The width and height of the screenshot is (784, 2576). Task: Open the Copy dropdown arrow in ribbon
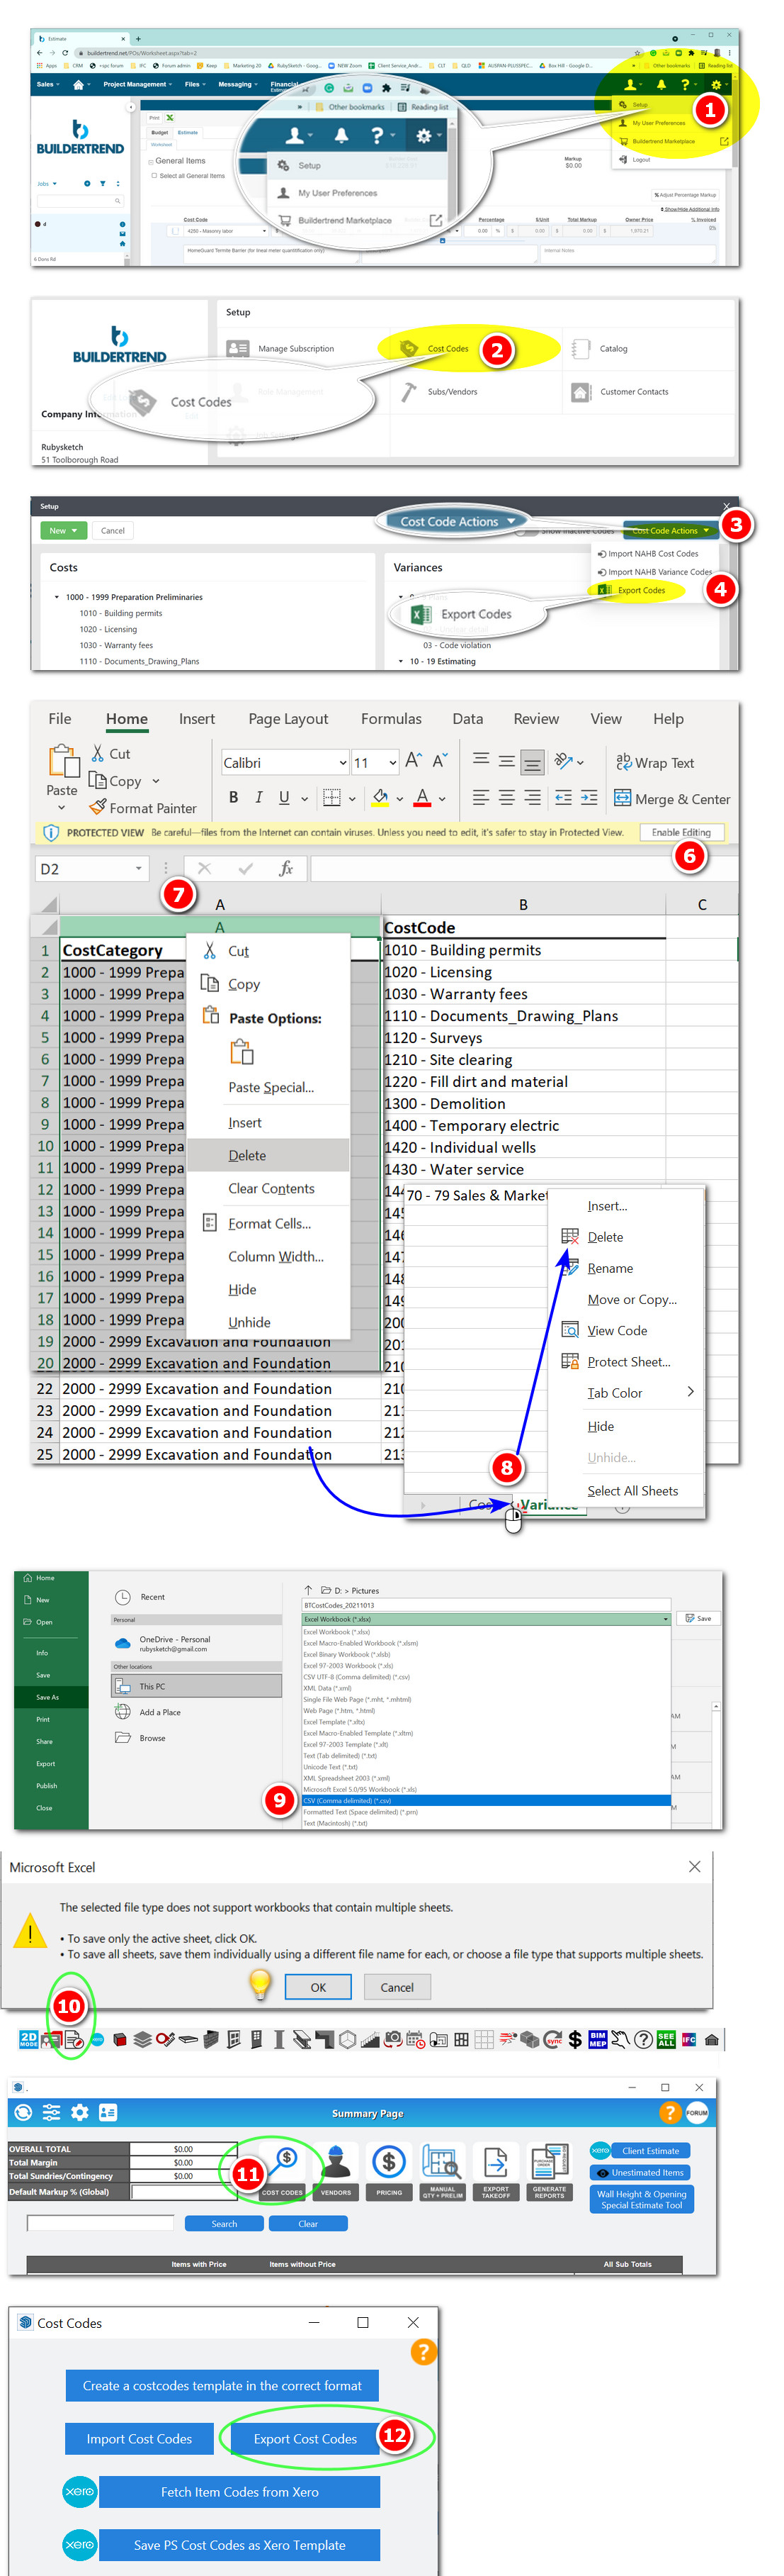pyautogui.click(x=156, y=781)
